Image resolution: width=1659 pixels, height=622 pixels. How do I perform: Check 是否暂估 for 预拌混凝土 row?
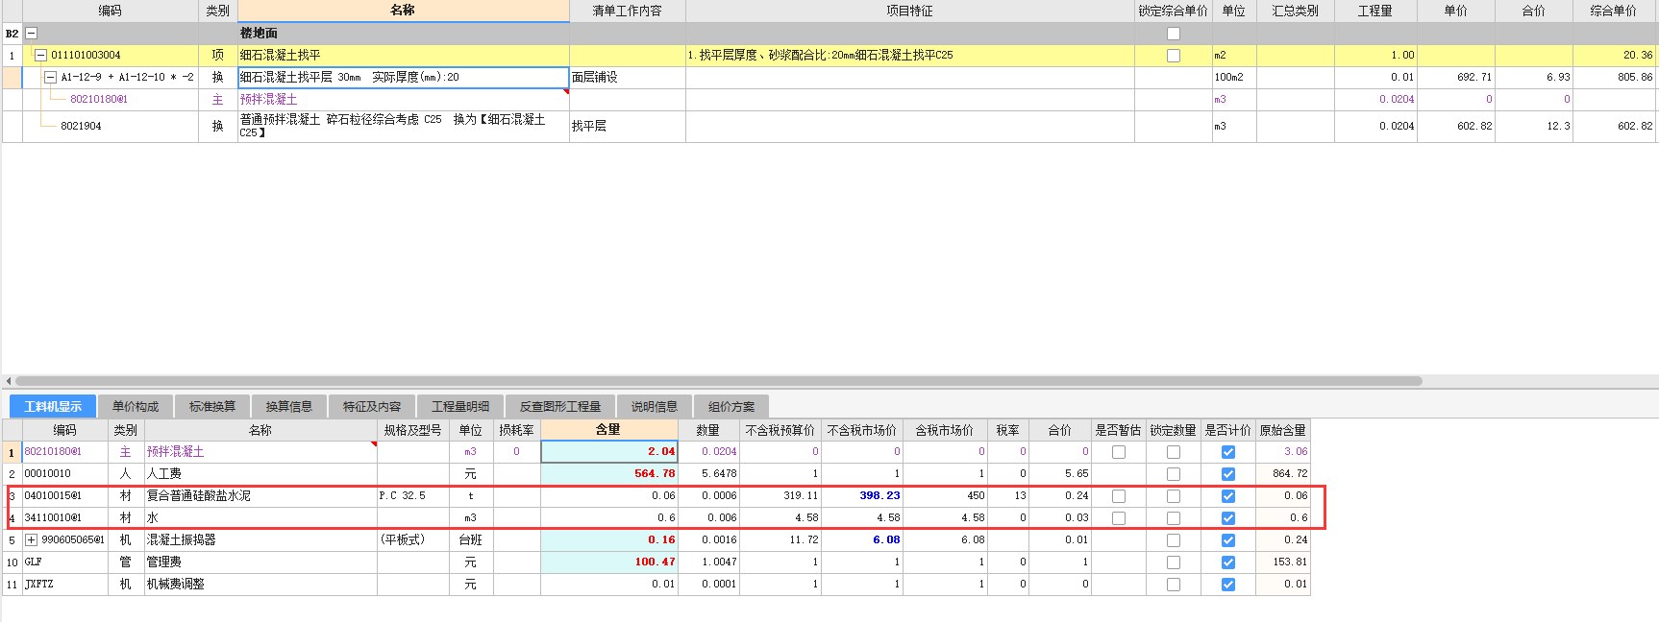[x=1119, y=452]
